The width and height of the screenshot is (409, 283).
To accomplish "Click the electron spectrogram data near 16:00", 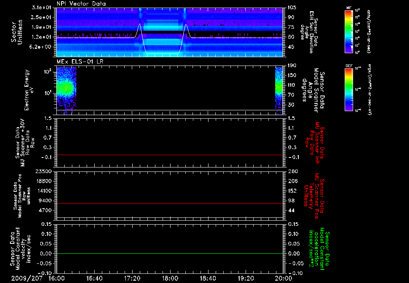I will [66, 91].
